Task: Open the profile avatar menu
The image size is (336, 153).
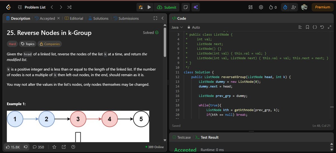Action: coord(304,7)
